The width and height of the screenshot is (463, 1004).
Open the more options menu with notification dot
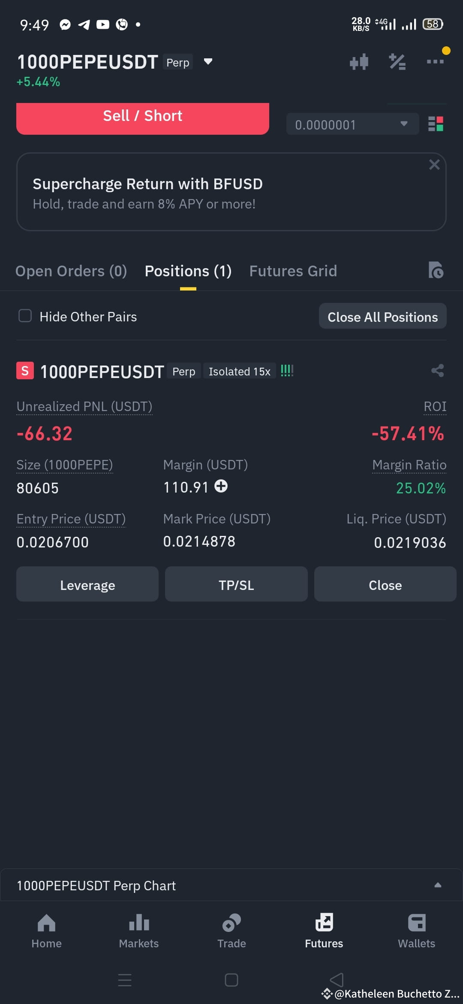435,61
